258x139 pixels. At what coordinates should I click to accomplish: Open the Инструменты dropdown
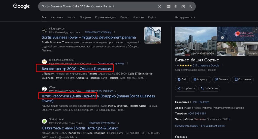(x=185, y=17)
